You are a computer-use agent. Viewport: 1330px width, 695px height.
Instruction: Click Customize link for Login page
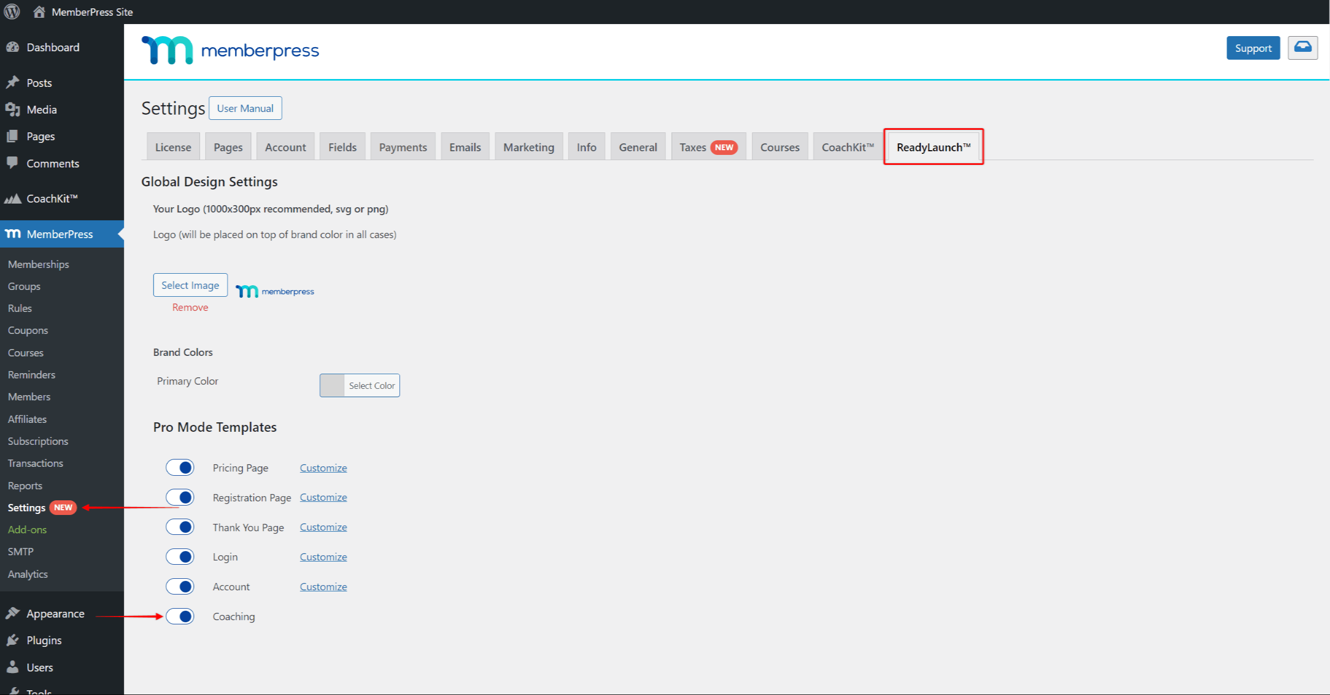pyautogui.click(x=323, y=556)
